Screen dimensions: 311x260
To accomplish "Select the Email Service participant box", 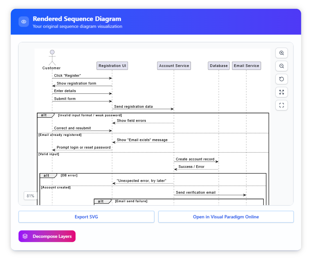I will [x=246, y=66].
